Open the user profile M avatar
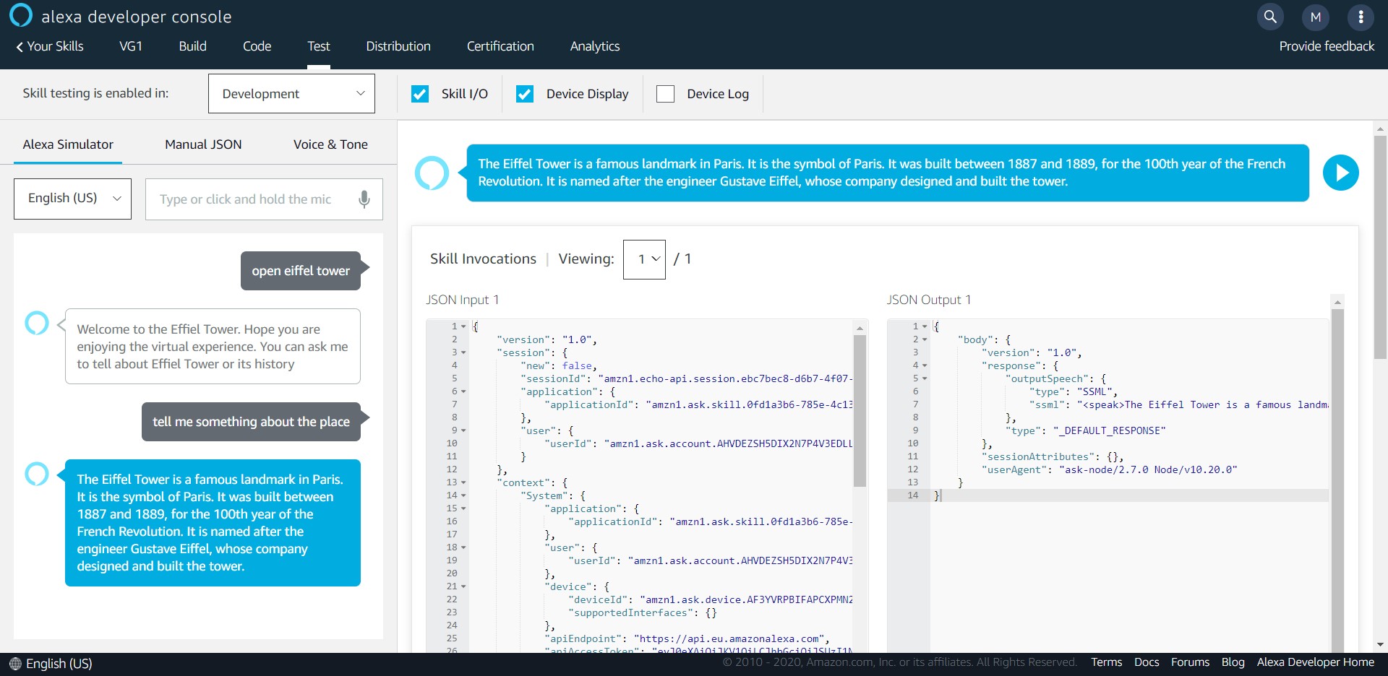Image resolution: width=1388 pixels, height=676 pixels. click(x=1316, y=17)
